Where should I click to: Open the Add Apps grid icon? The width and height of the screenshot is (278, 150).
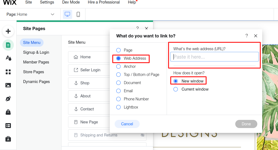click(8, 72)
